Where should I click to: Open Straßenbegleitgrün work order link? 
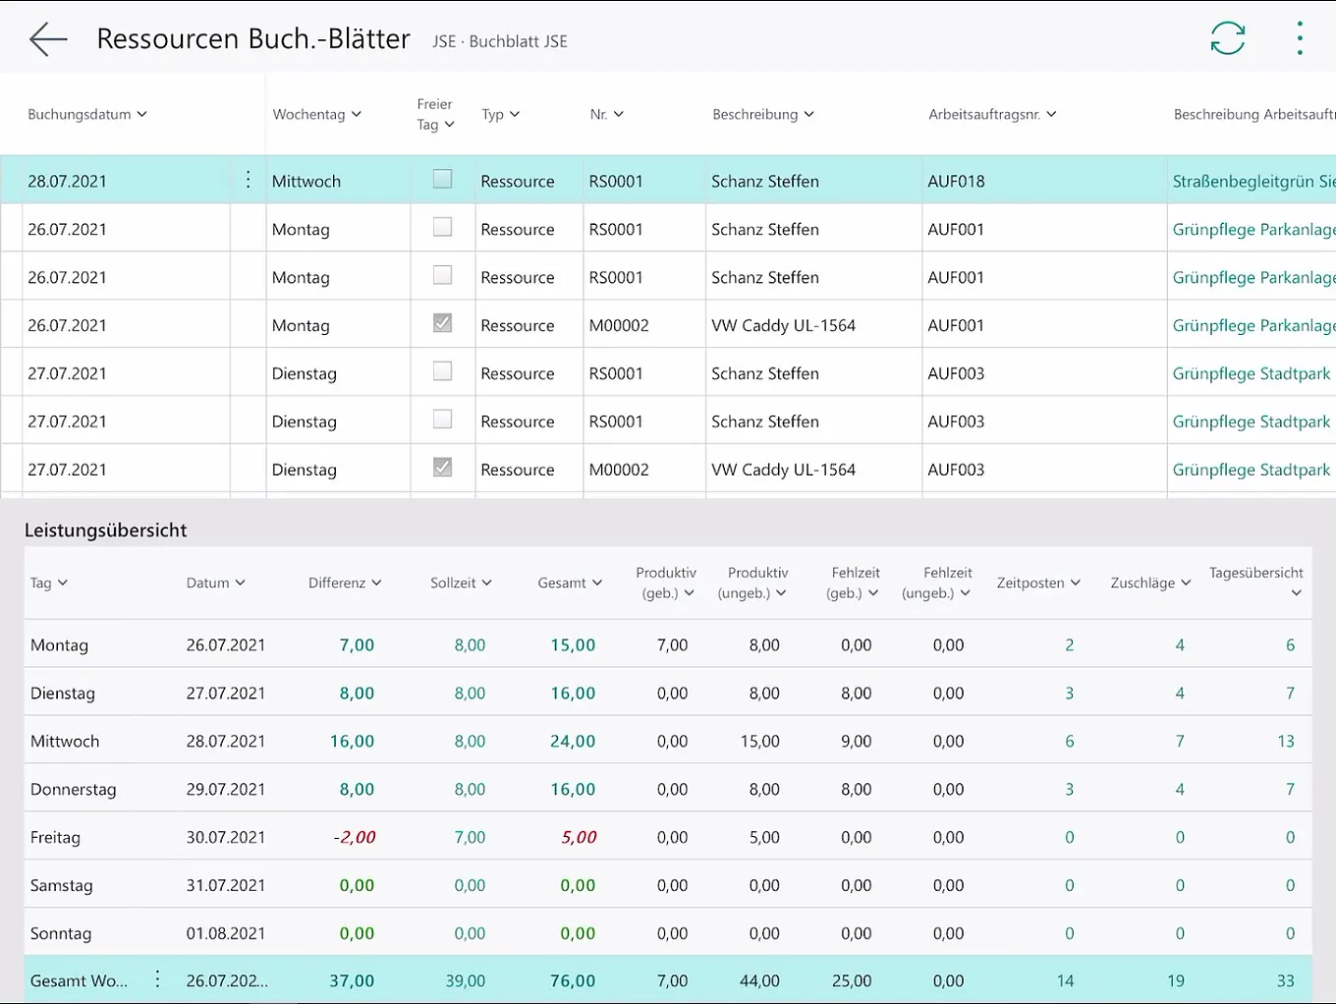coord(1252,181)
